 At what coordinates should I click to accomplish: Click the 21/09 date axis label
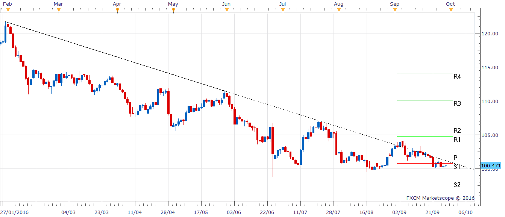432,212
